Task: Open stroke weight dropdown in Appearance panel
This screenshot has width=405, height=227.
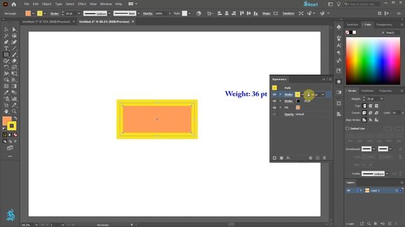Action: pos(323,95)
